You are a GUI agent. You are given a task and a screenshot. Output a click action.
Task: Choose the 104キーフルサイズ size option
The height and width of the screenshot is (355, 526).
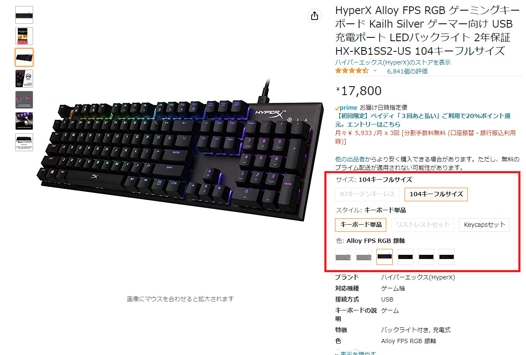pos(436,194)
